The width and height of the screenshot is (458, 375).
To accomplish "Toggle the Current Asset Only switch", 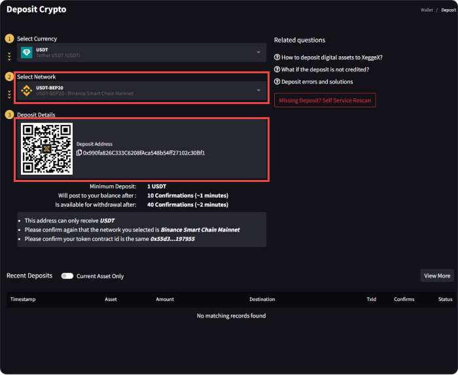I will click(67, 276).
